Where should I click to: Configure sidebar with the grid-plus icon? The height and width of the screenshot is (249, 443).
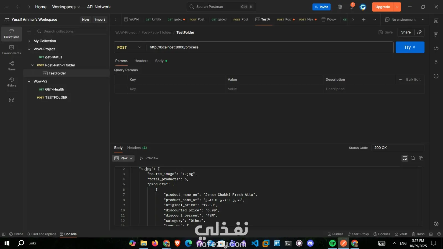tap(11, 100)
